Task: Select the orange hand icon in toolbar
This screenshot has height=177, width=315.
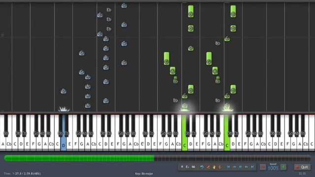Action: click(214, 167)
